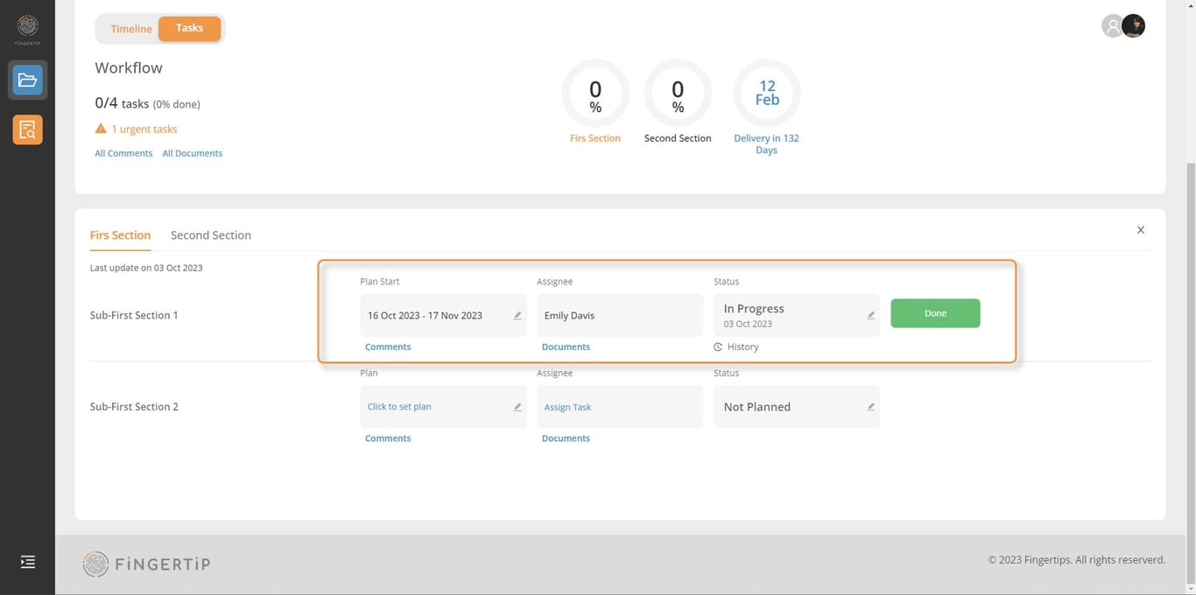Click Assign Task for Sub-First Section 2
The width and height of the screenshot is (1196, 595).
coord(568,408)
